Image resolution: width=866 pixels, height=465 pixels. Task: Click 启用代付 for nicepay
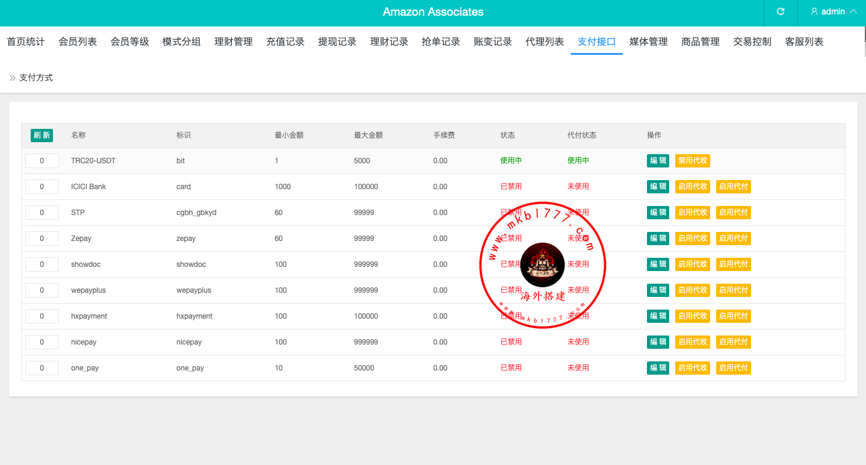click(x=734, y=342)
